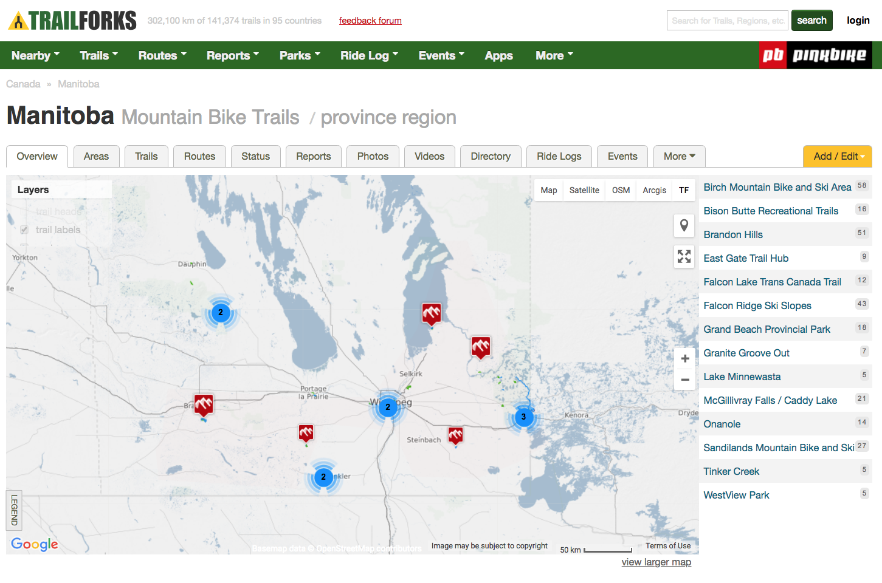
Task: Zoom in on the map
Action: pos(684,359)
